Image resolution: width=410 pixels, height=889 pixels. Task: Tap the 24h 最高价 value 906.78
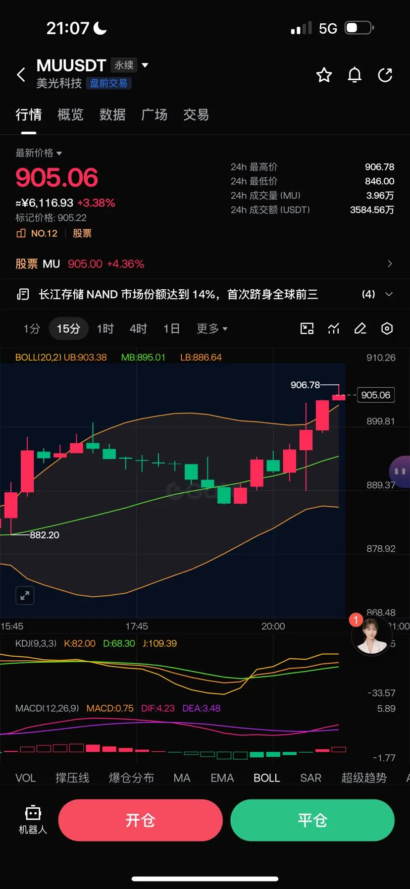[x=380, y=167]
